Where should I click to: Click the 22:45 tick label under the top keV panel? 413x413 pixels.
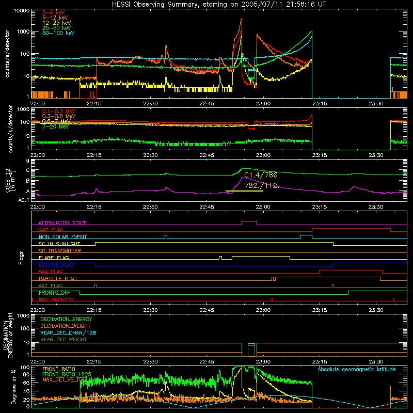point(207,104)
